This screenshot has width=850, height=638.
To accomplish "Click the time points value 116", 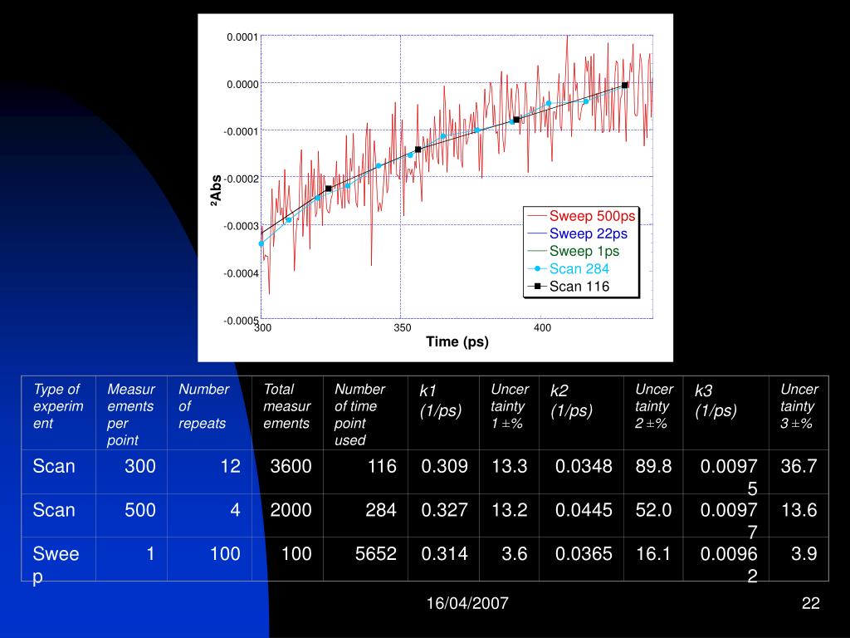I will 382,466.
